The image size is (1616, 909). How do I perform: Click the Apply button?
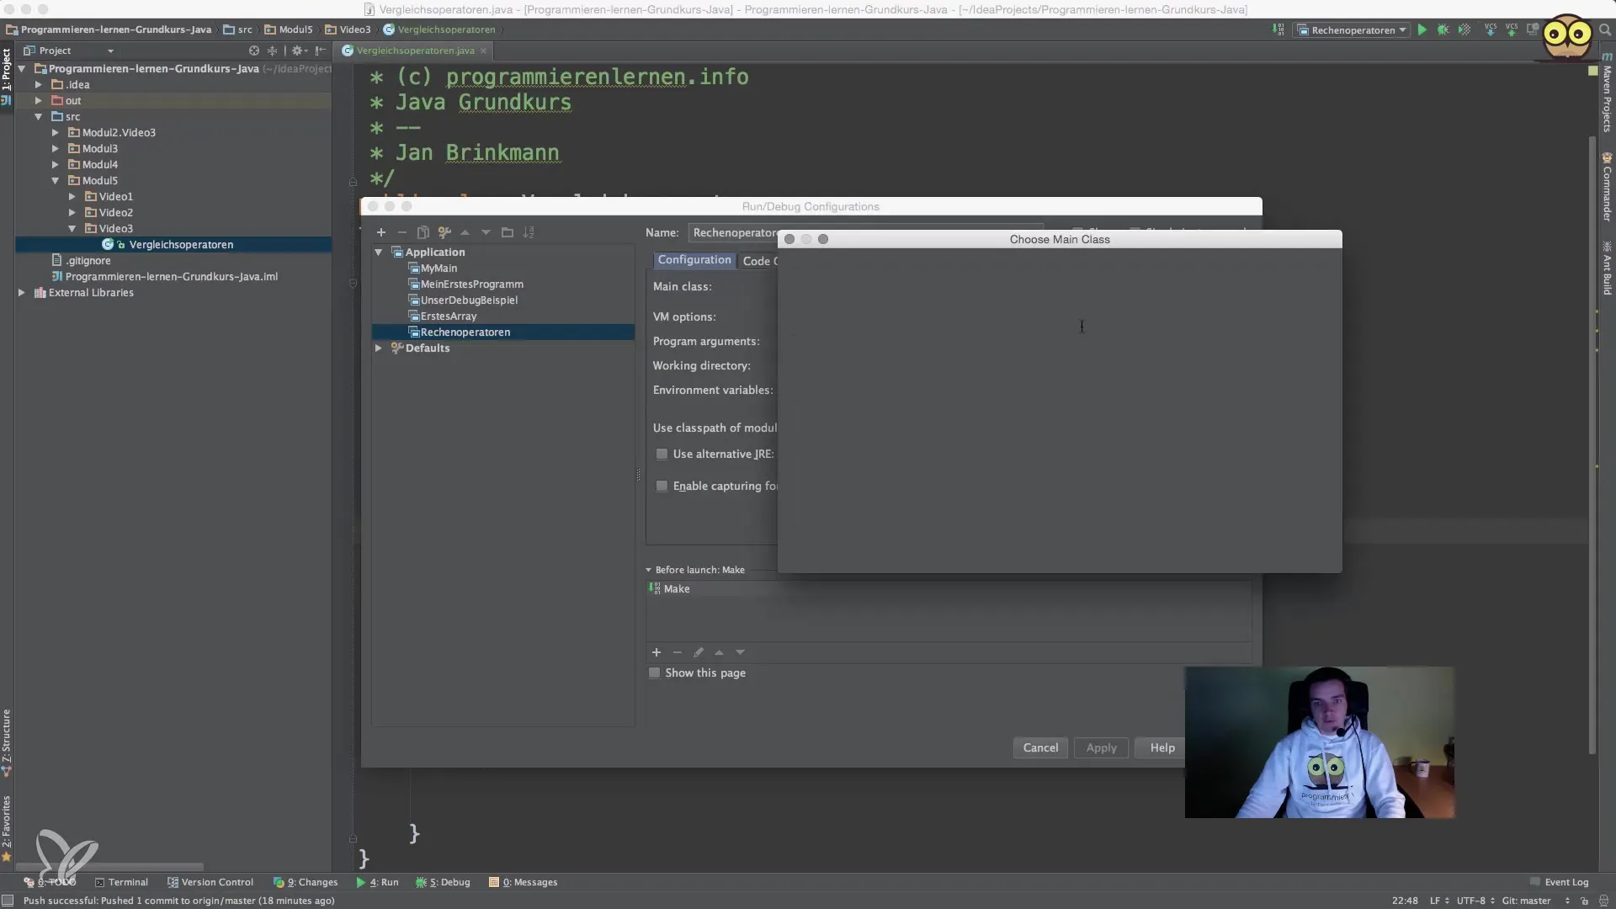pos(1101,747)
